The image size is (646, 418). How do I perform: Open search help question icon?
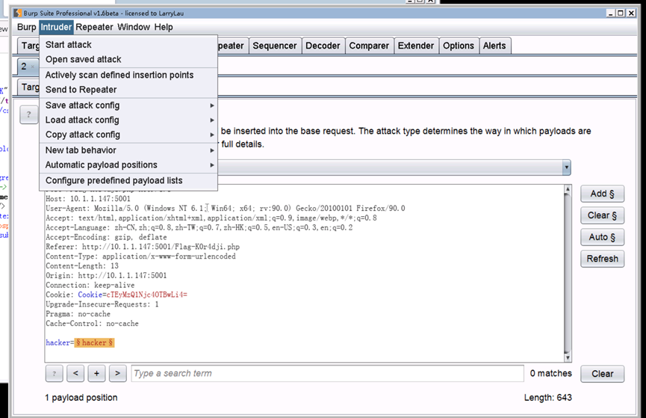[x=55, y=373]
